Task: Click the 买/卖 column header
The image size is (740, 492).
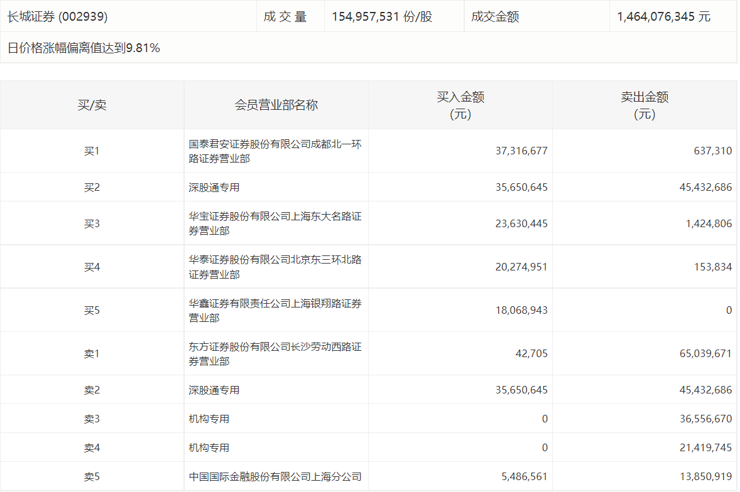Action: [x=92, y=105]
